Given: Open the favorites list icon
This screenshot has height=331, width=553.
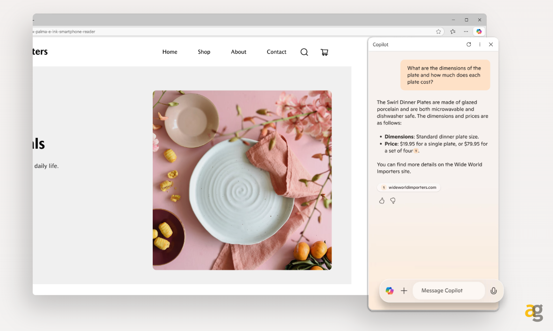Looking at the screenshot, I should coord(453,31).
